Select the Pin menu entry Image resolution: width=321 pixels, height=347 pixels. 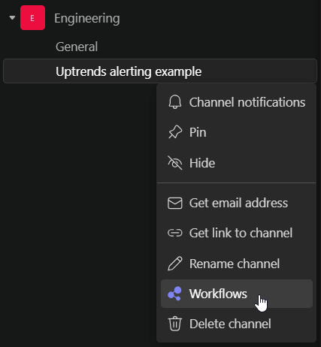pyautogui.click(x=237, y=132)
